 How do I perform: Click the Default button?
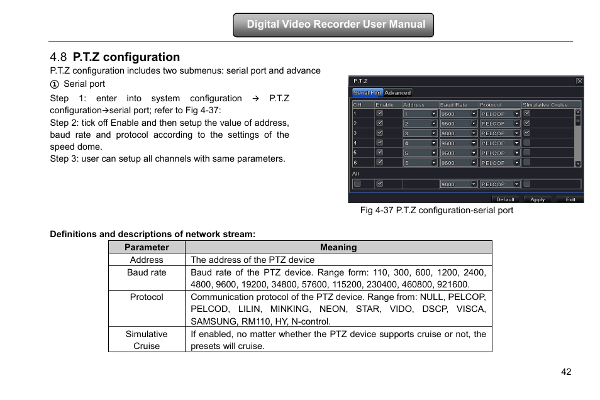[x=505, y=199]
